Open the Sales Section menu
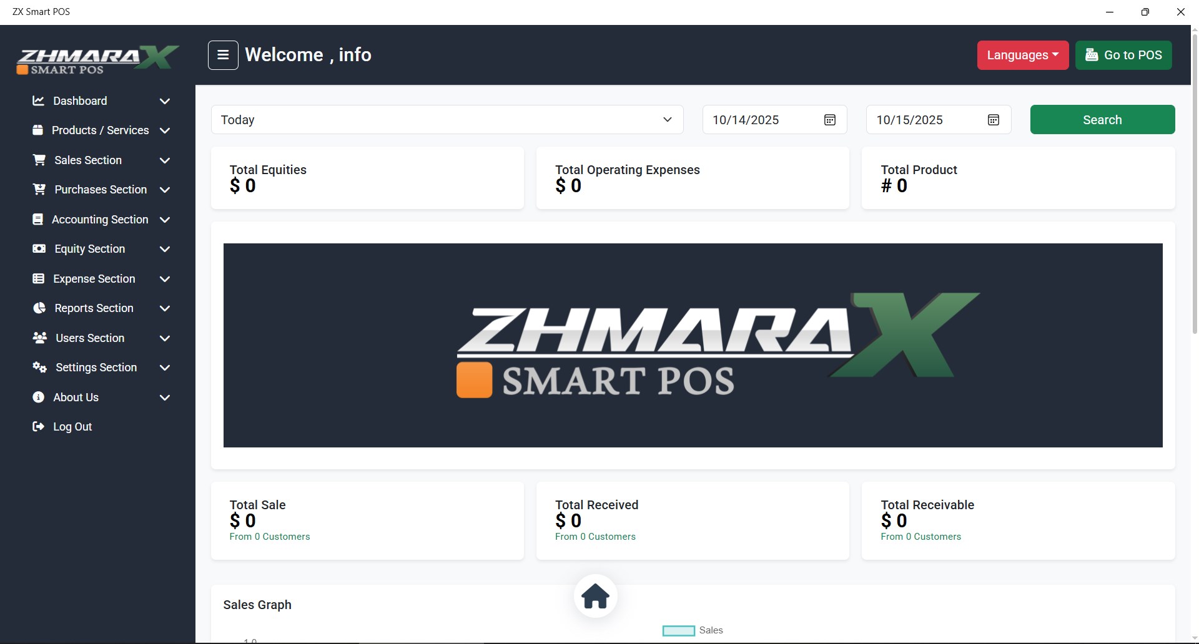This screenshot has height=644, width=1199. [101, 160]
